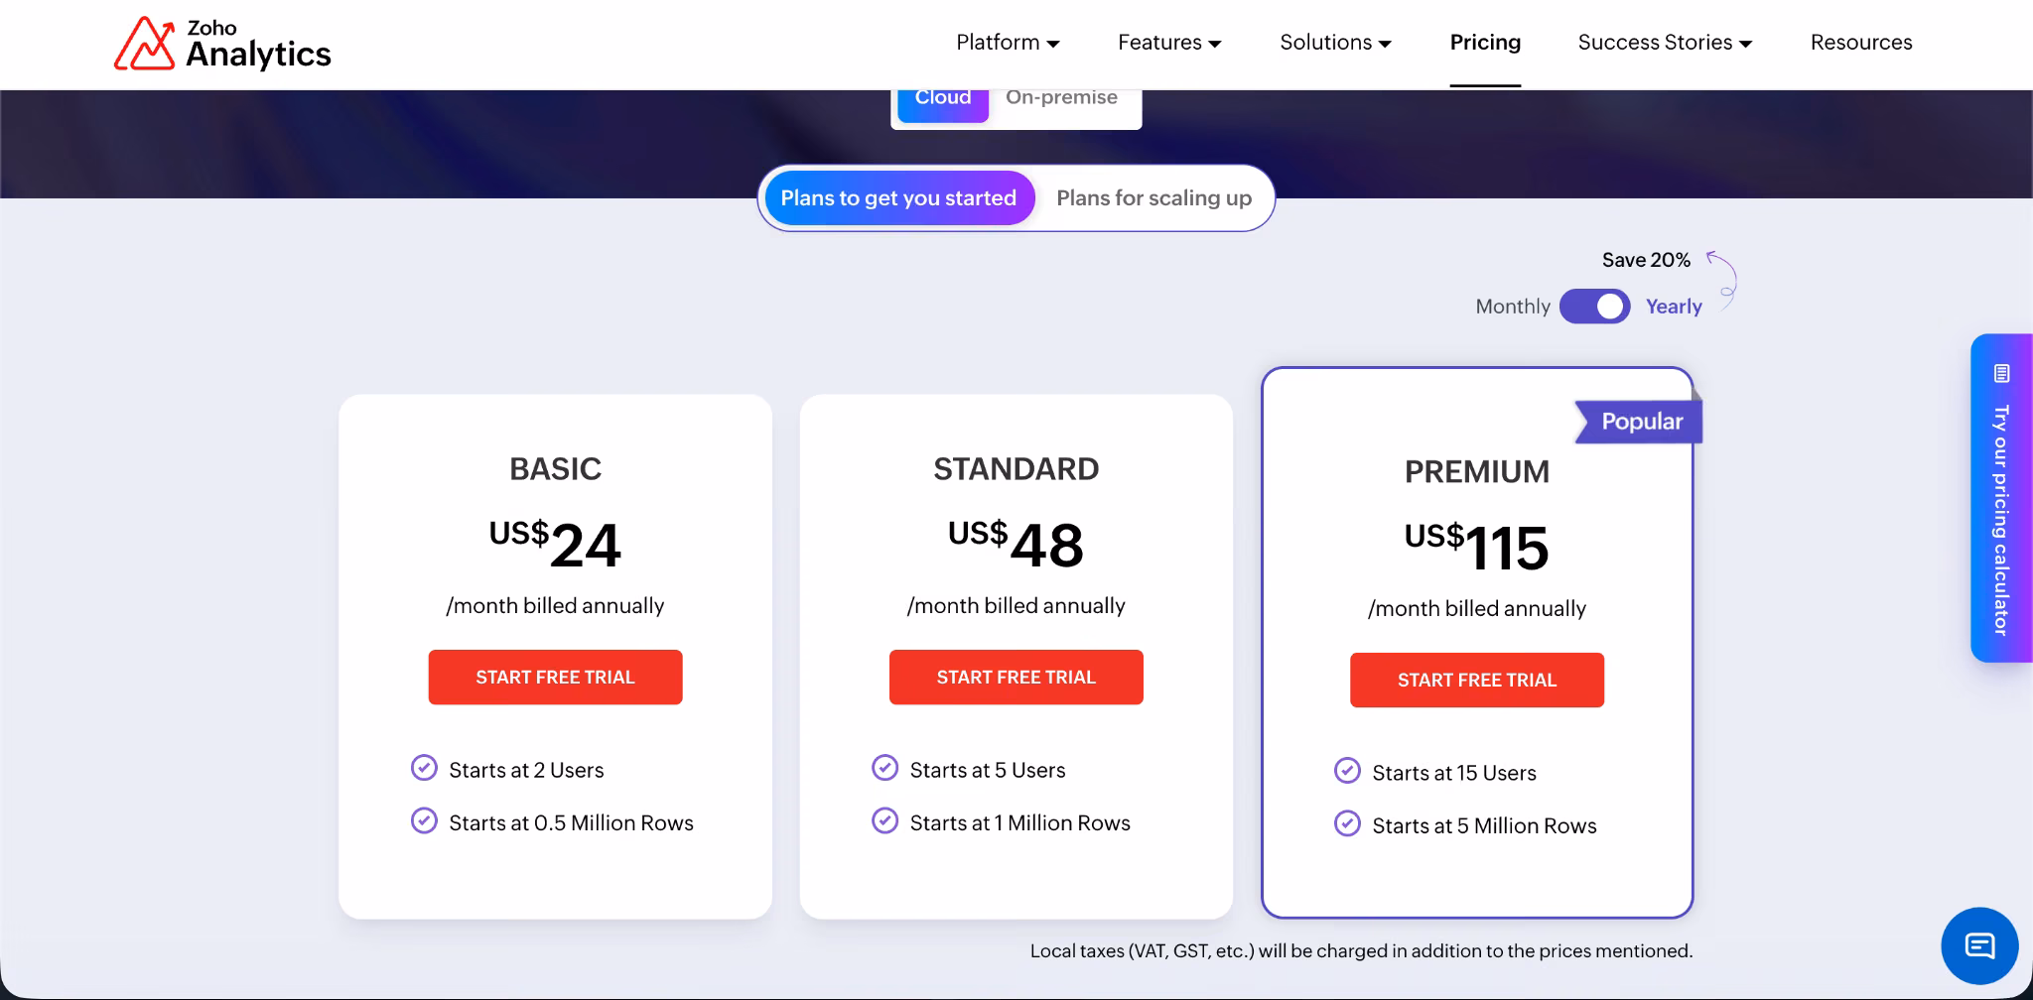2033x1000 pixels.
Task: Open the Resources nav item
Action: [1861, 43]
